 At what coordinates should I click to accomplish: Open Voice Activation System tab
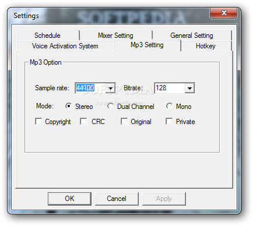(x=65, y=46)
